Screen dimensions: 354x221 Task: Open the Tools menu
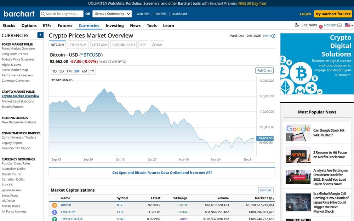pyautogui.click(x=152, y=25)
